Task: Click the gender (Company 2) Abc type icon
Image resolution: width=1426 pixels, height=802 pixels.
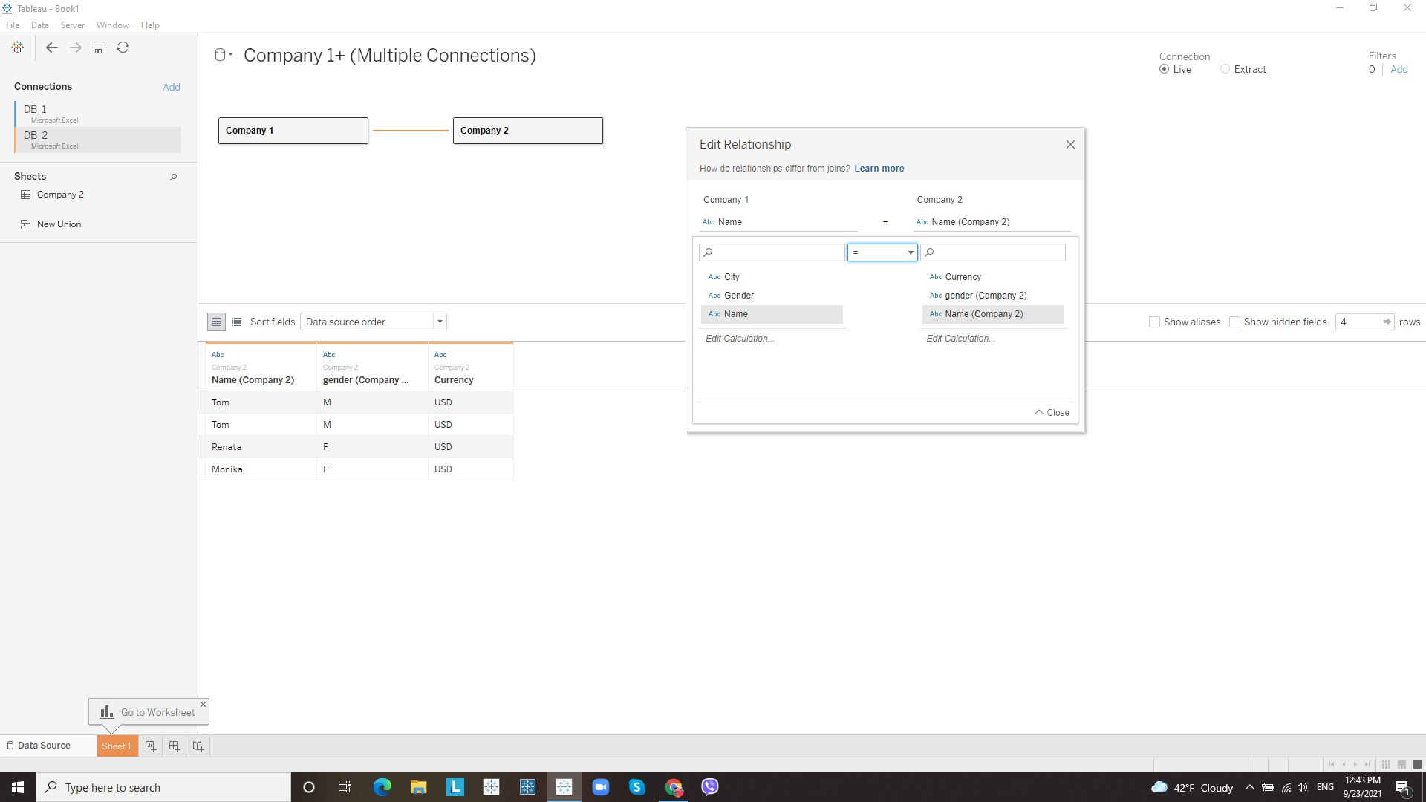Action: tap(329, 355)
